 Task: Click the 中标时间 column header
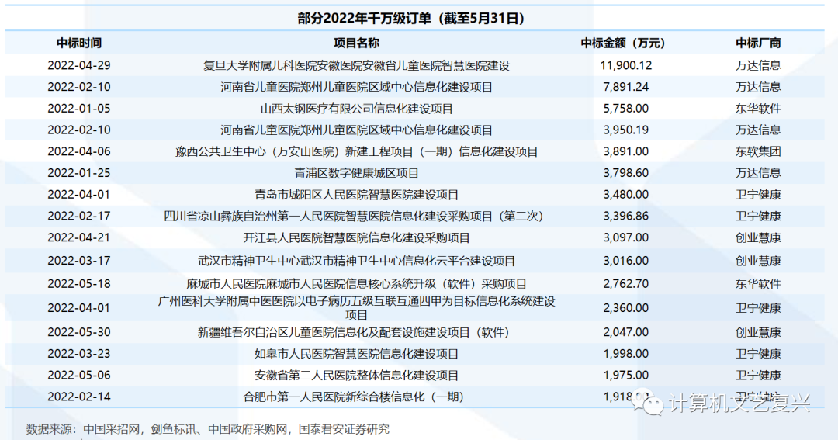(x=79, y=43)
